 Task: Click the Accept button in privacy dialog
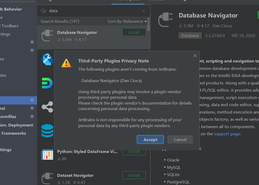coord(150,139)
